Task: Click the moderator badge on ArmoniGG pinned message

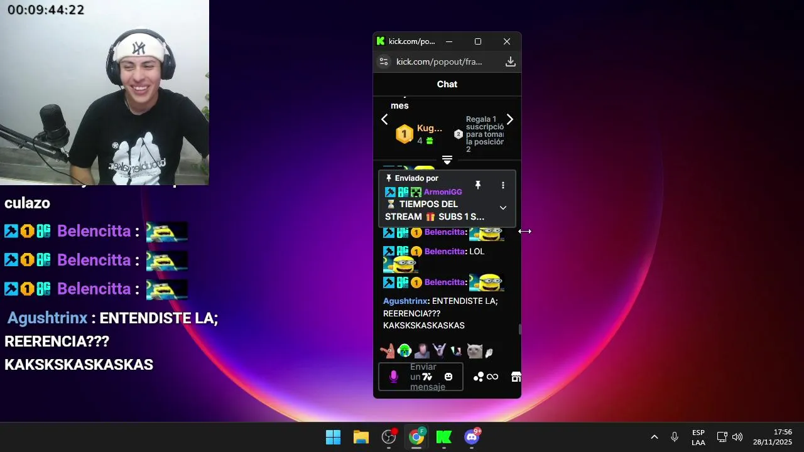Action: click(390, 192)
